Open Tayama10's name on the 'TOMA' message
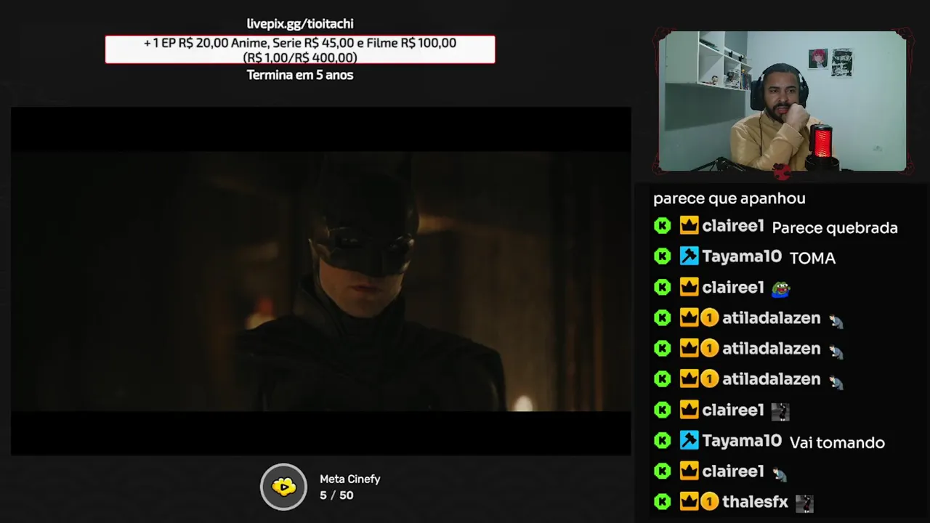 coord(742,256)
